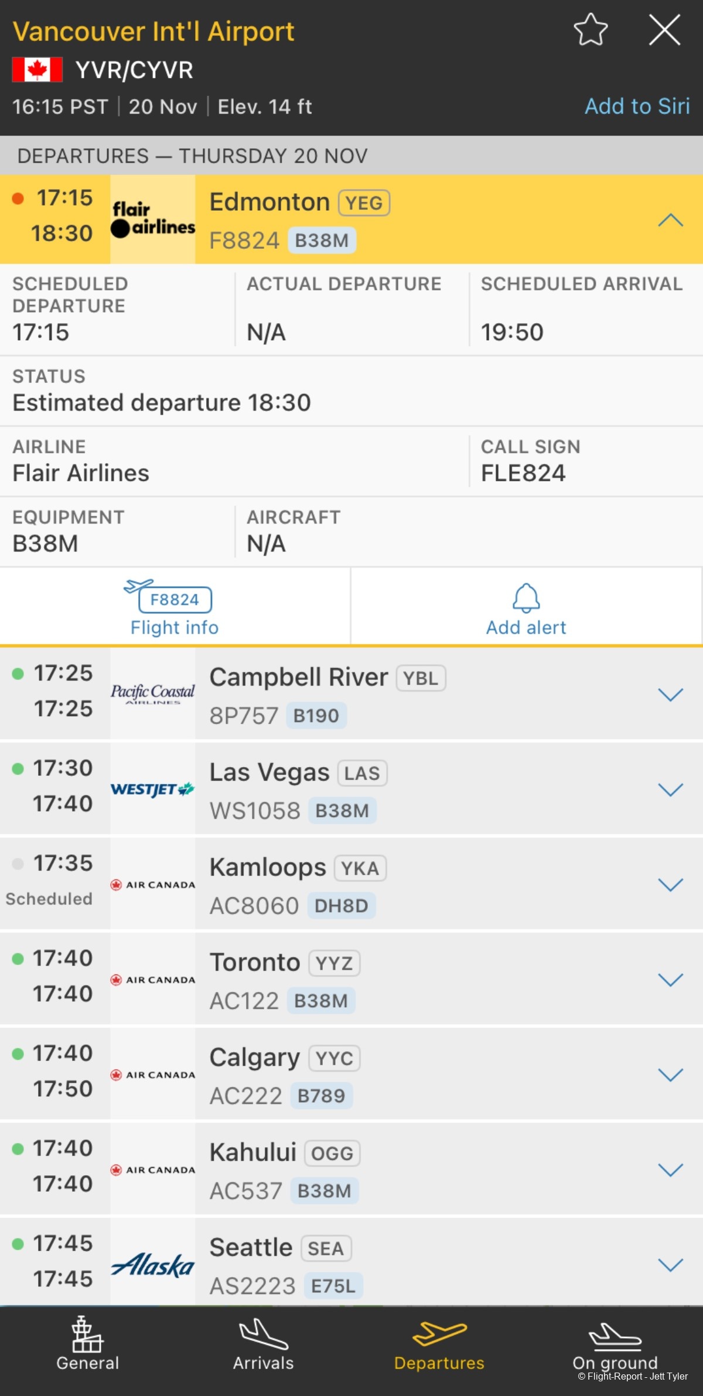Expand the Las Vegas flight row
Image resolution: width=703 pixels, height=1396 pixels.
point(670,790)
